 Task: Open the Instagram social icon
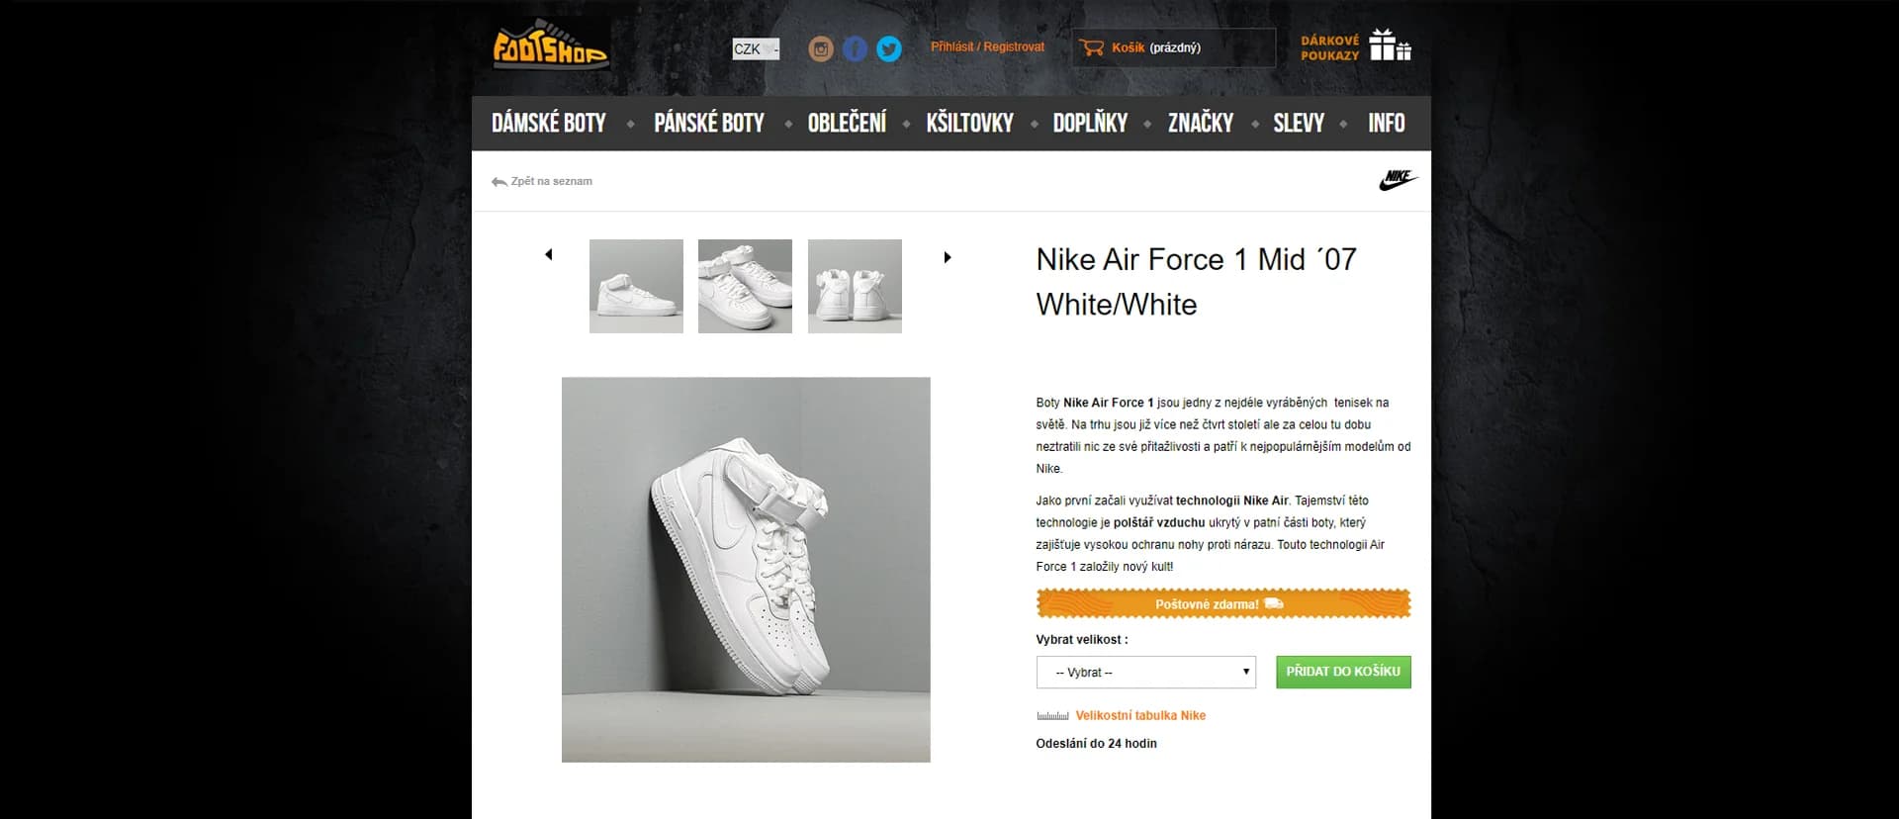(x=821, y=48)
